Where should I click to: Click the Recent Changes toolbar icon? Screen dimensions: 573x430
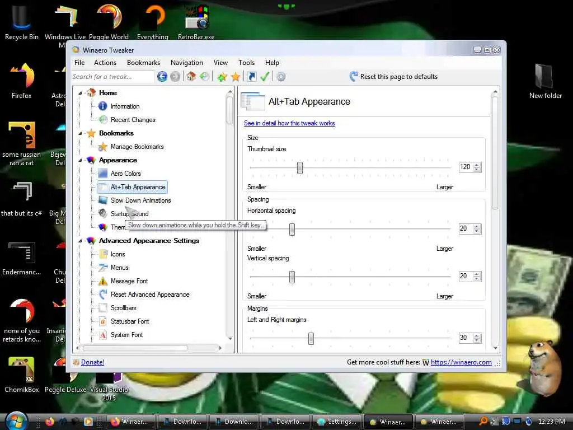204,76
